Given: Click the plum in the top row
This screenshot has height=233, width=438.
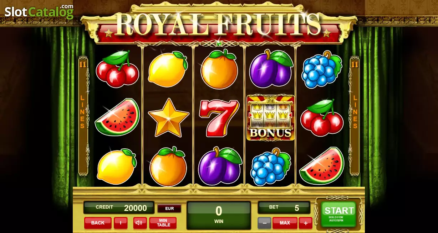Looking at the screenshot, I should point(271,69).
